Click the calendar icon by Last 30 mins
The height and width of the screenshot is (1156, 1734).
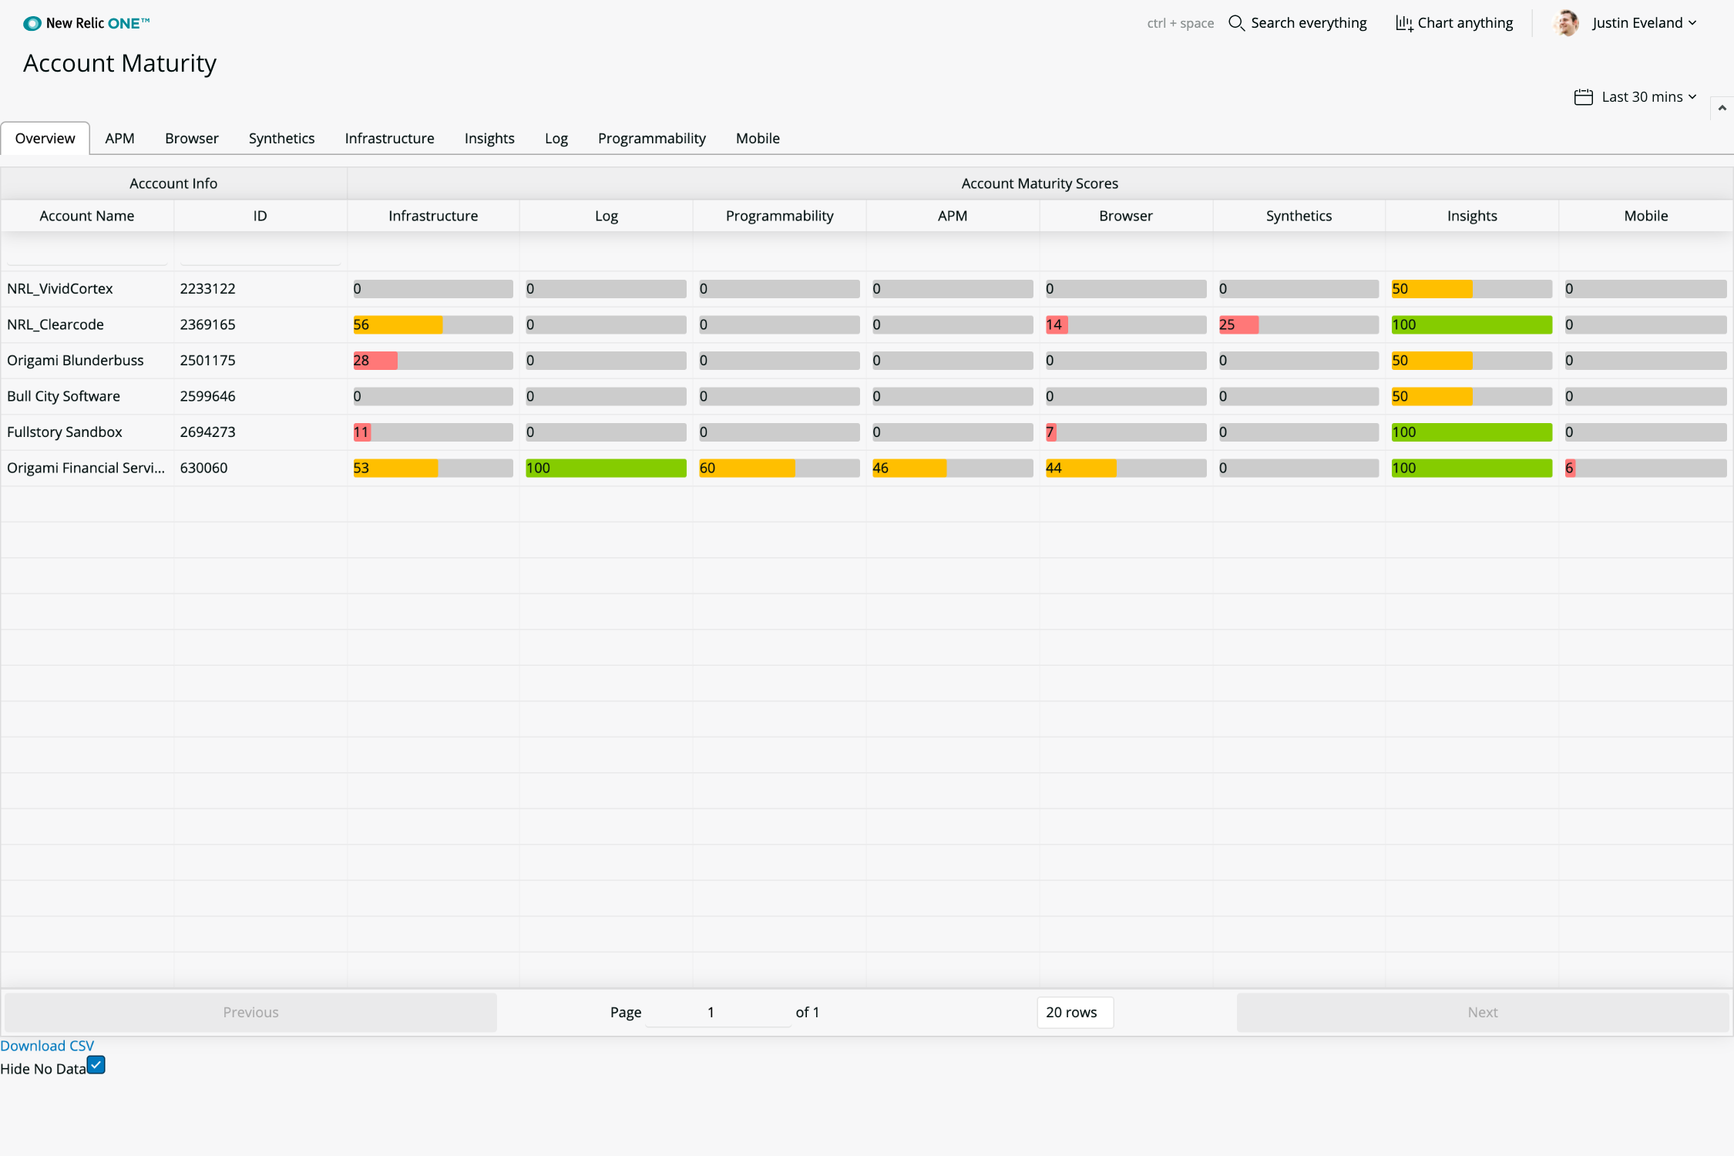coord(1583,97)
